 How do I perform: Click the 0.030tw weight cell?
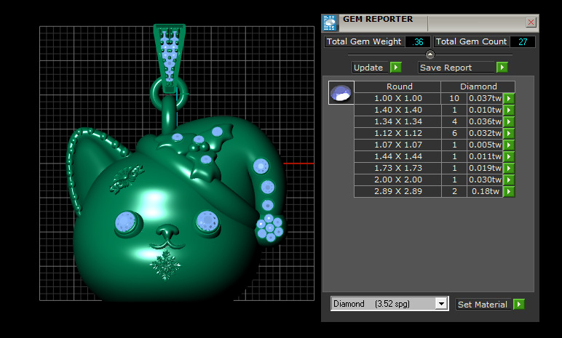tap(485, 180)
